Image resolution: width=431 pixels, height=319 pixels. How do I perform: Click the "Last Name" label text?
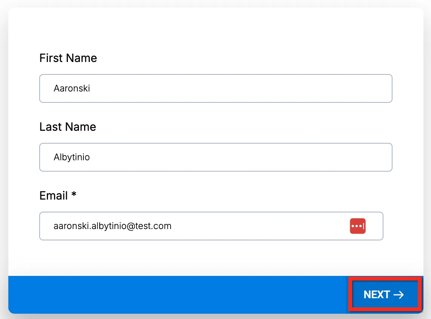tap(68, 127)
